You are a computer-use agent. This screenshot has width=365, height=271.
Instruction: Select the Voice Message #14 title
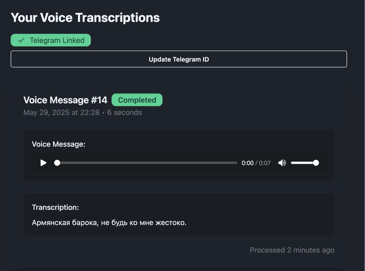click(65, 100)
